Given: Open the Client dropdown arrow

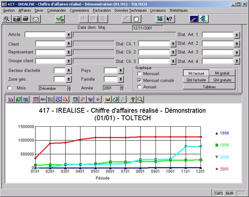Looking at the screenshot, I should coord(68,43).
